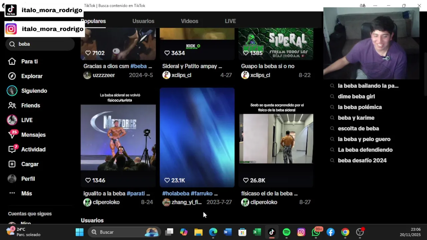
Task: Open Actividad notifications icon
Action: click(x=12, y=149)
